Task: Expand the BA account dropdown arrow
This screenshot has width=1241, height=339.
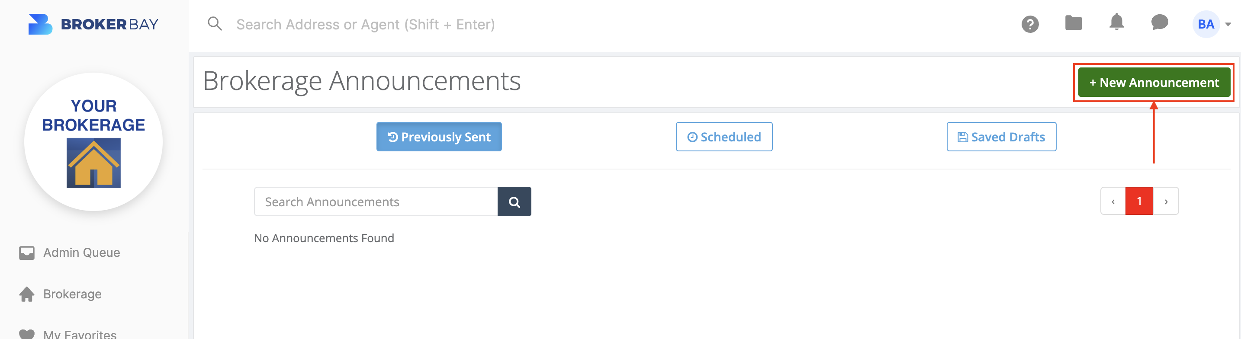Action: (1228, 25)
